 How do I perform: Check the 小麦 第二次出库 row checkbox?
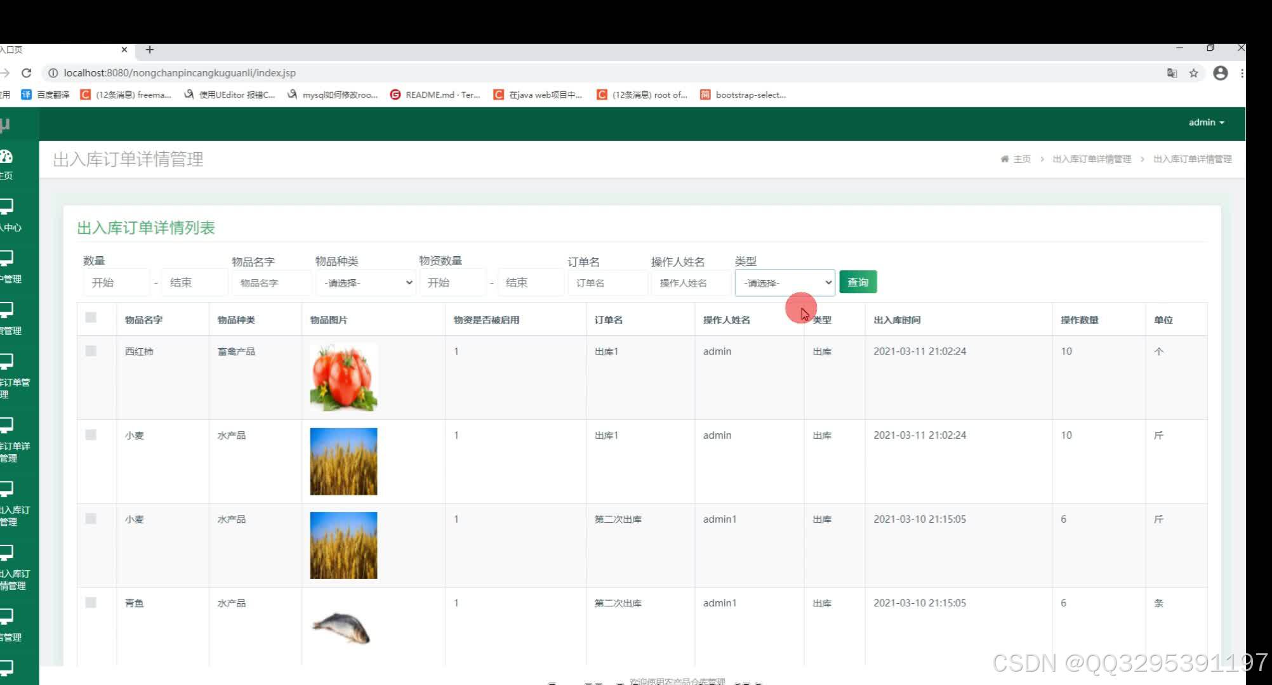click(x=91, y=518)
